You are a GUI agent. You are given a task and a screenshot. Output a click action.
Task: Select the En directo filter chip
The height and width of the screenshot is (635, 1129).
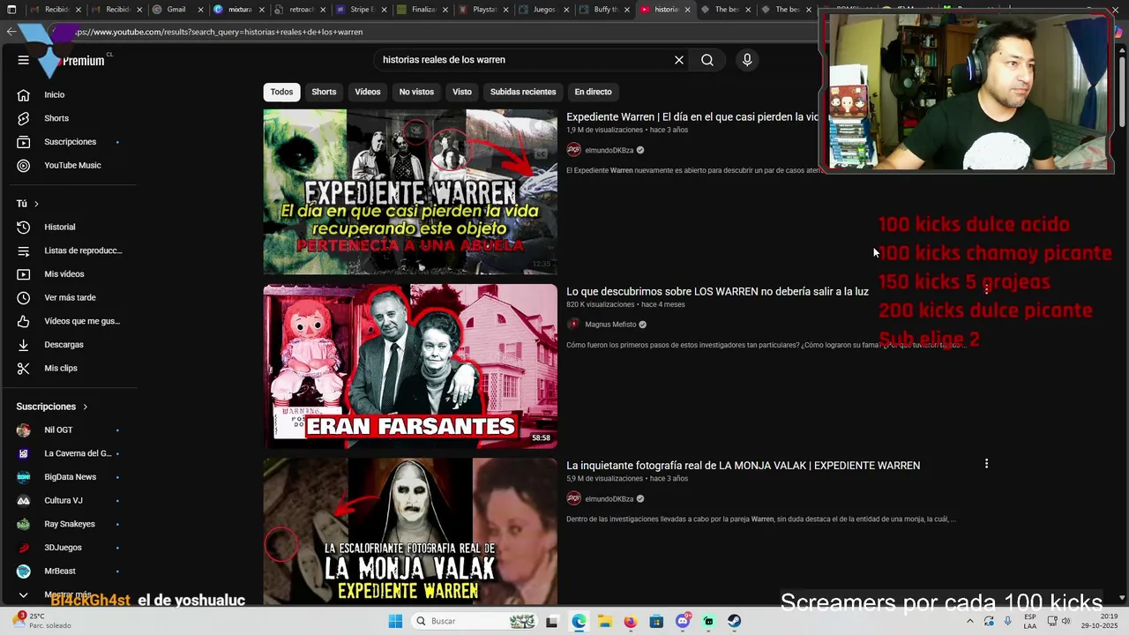593,92
